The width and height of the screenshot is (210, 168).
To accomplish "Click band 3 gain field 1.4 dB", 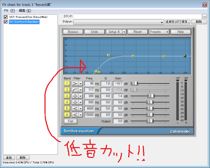I will point(118,96).
